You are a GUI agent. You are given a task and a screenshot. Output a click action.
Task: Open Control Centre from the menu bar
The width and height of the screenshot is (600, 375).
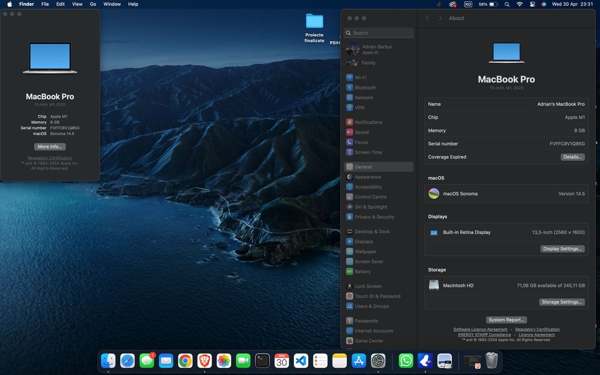point(532,4)
